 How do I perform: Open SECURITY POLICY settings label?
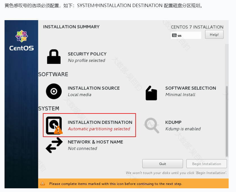coord(87,54)
